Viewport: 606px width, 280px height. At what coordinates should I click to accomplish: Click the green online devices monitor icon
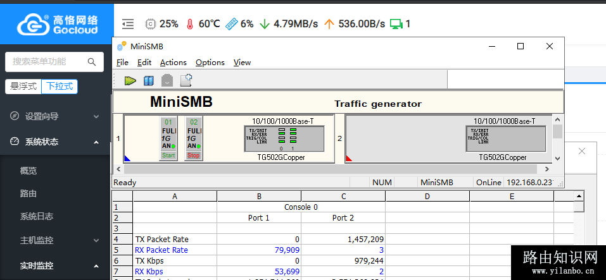396,24
